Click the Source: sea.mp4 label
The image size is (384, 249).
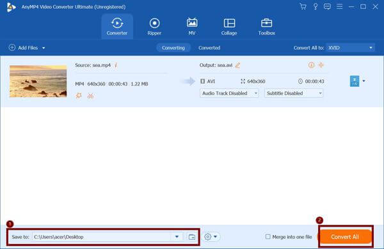tap(93, 65)
